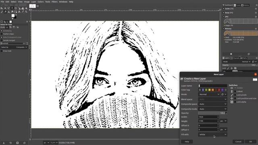Image resolution: width=258 pixels, height=145 pixels.
Task: Select the Free Select lasso tool
Action: 9,8
